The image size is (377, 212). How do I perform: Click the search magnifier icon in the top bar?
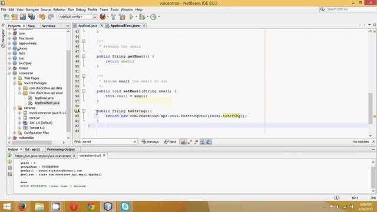(322, 9)
